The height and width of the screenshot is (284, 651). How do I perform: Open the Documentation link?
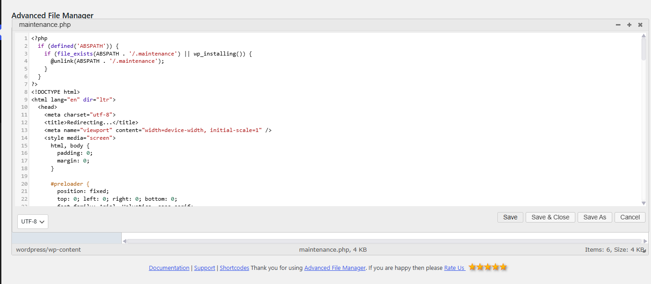(169, 268)
